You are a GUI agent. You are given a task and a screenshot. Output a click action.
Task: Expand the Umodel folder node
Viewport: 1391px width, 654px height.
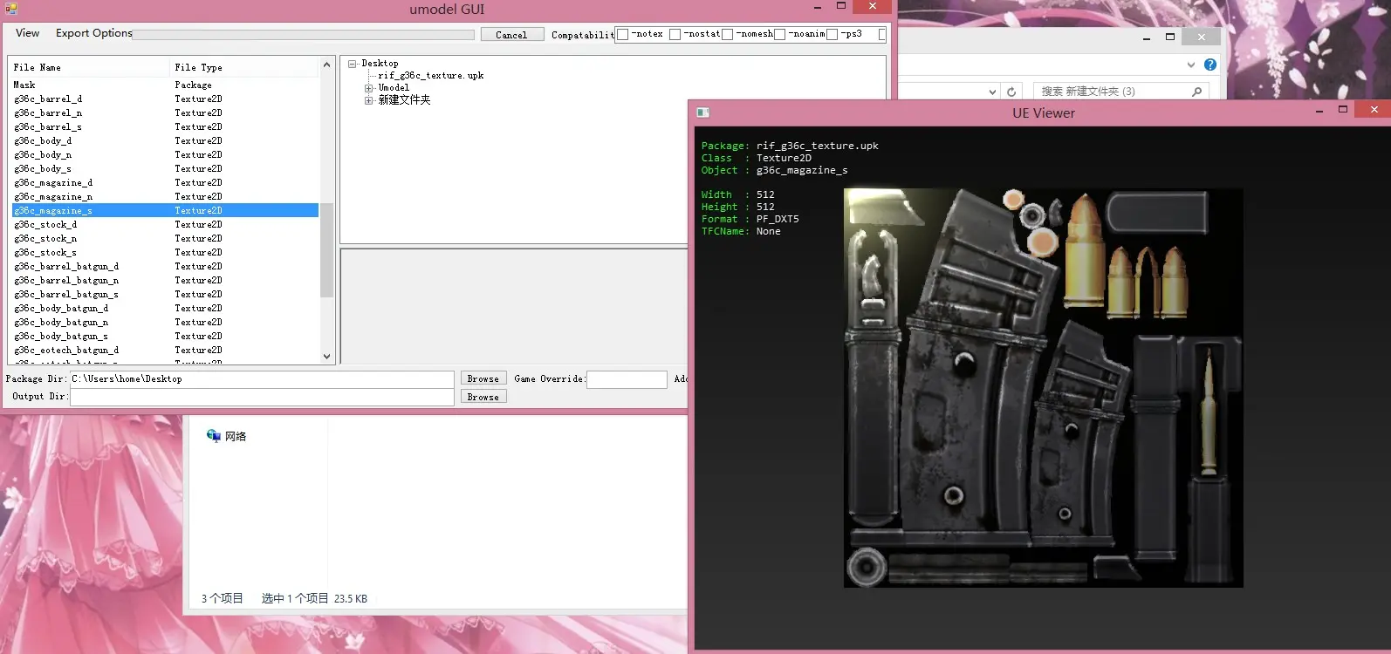(x=369, y=88)
